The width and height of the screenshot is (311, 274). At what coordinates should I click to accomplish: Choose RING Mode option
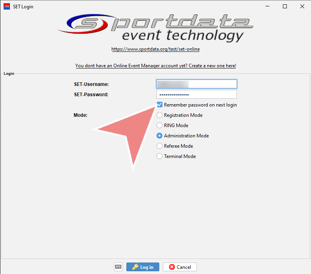[x=160, y=126]
